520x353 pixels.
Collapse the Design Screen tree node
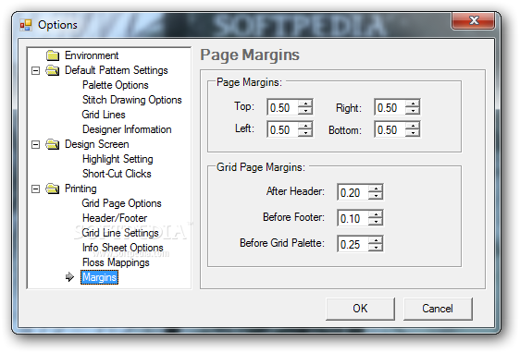(x=35, y=144)
